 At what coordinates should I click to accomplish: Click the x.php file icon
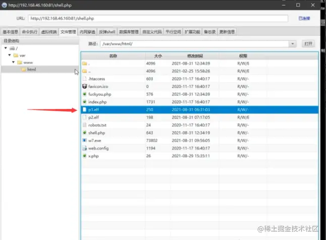pos(84,156)
